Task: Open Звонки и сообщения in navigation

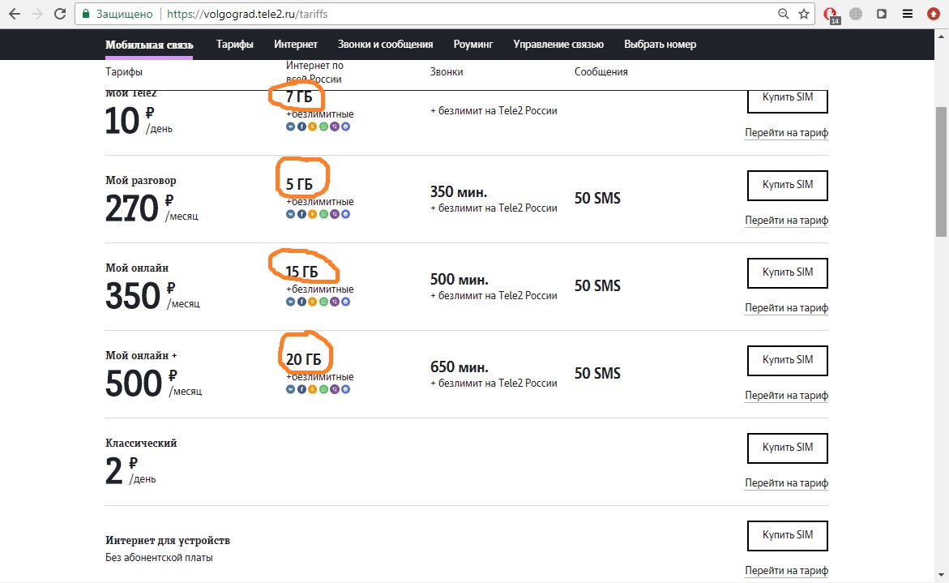Action: [x=385, y=45]
